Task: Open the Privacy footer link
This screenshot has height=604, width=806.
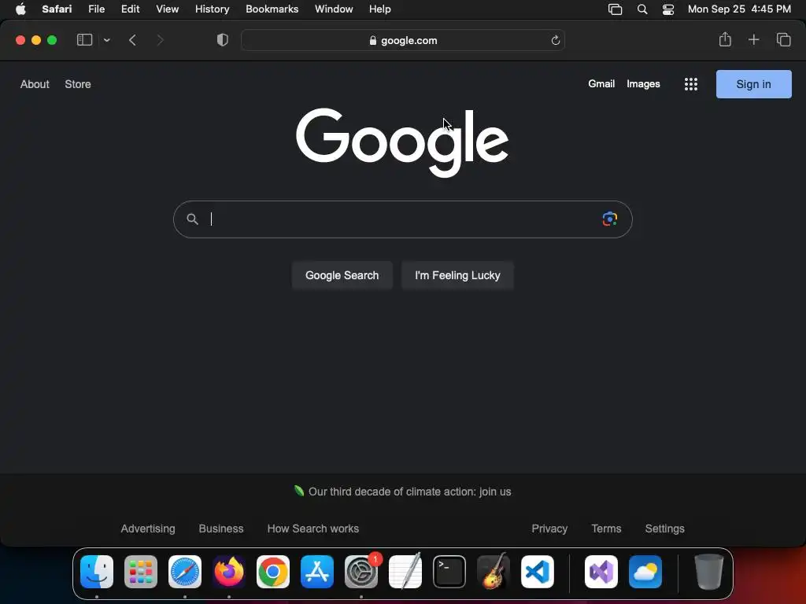Action: click(549, 528)
